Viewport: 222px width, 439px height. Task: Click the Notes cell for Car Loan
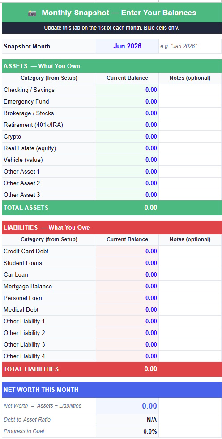[x=190, y=274]
